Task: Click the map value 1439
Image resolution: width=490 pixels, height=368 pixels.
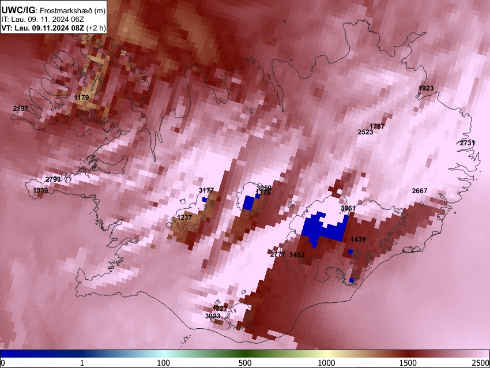Action: pyautogui.click(x=358, y=239)
